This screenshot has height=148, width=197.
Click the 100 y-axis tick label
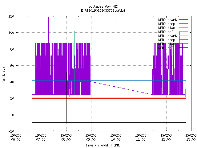tap(11, 33)
